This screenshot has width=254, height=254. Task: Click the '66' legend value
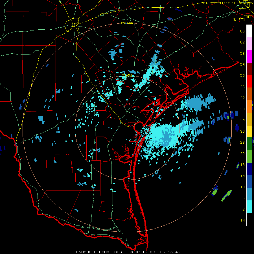pos(242,31)
